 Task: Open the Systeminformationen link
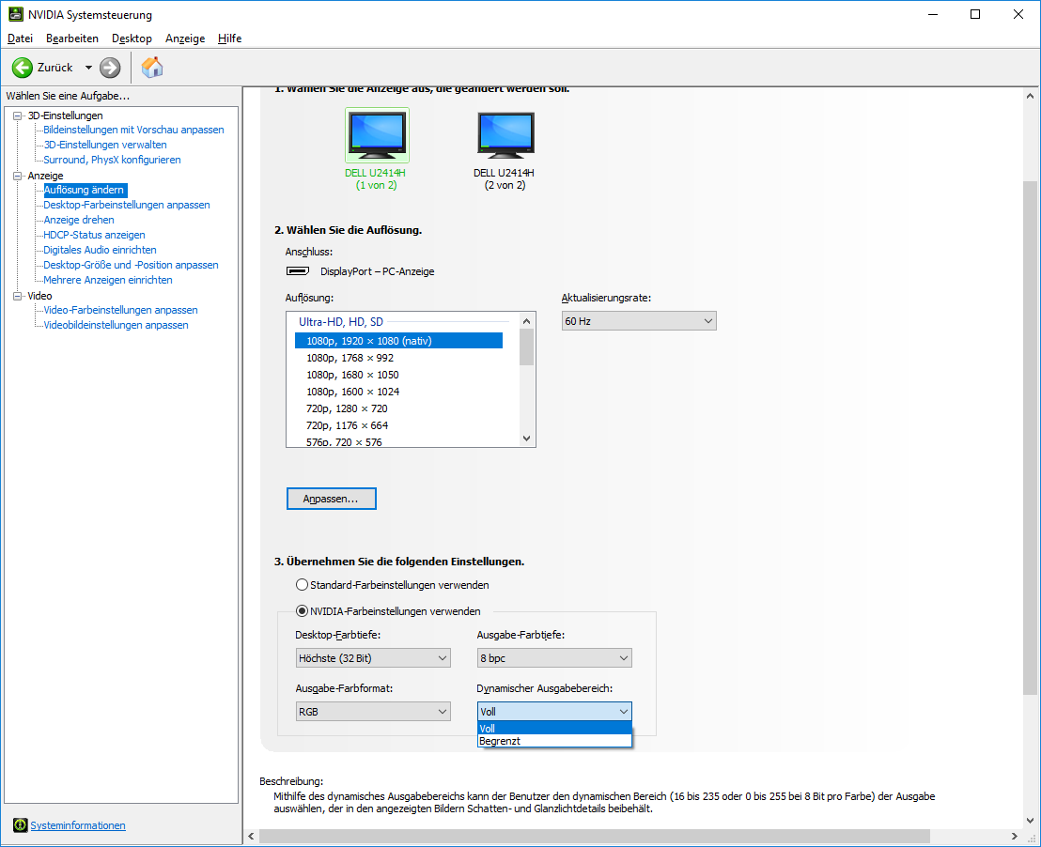[78, 825]
